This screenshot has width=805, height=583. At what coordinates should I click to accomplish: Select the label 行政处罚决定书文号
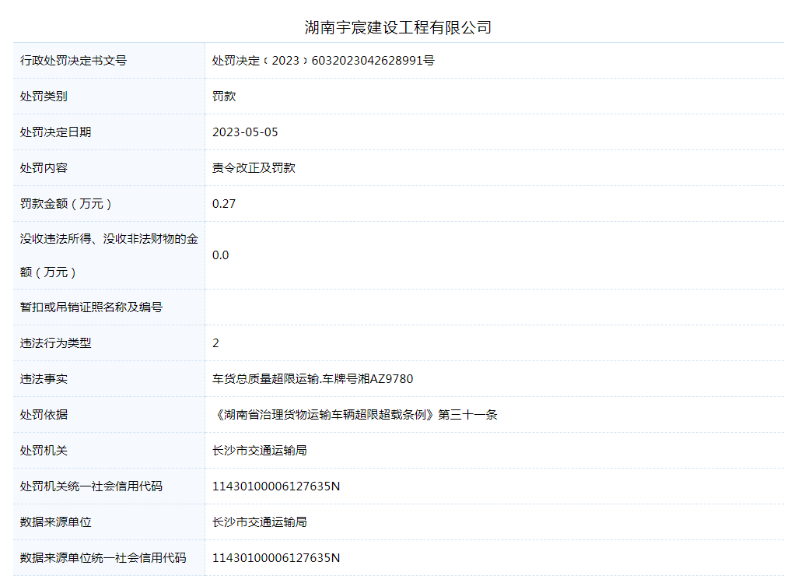click(73, 61)
